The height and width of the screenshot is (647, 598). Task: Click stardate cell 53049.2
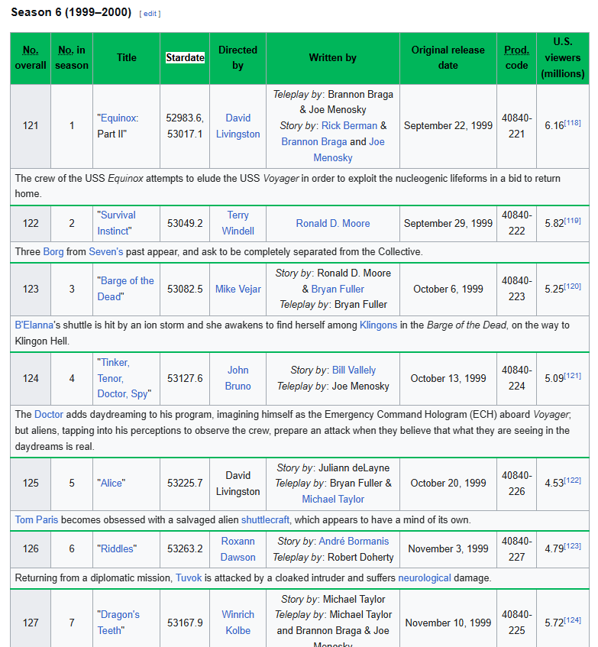coord(185,223)
